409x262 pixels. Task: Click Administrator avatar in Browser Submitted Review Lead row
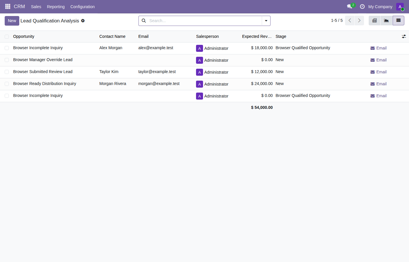pos(200,72)
